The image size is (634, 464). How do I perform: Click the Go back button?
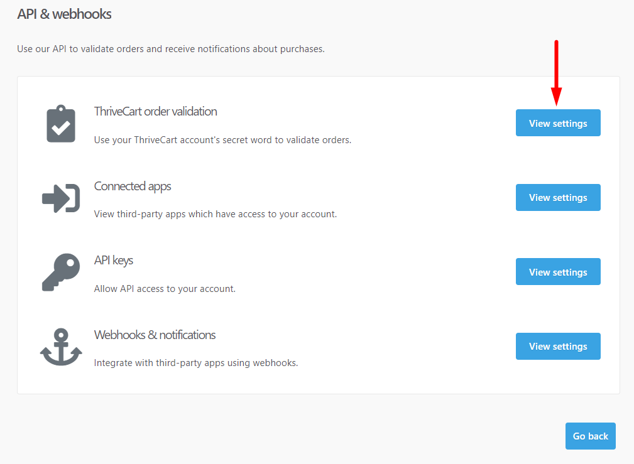pos(591,436)
